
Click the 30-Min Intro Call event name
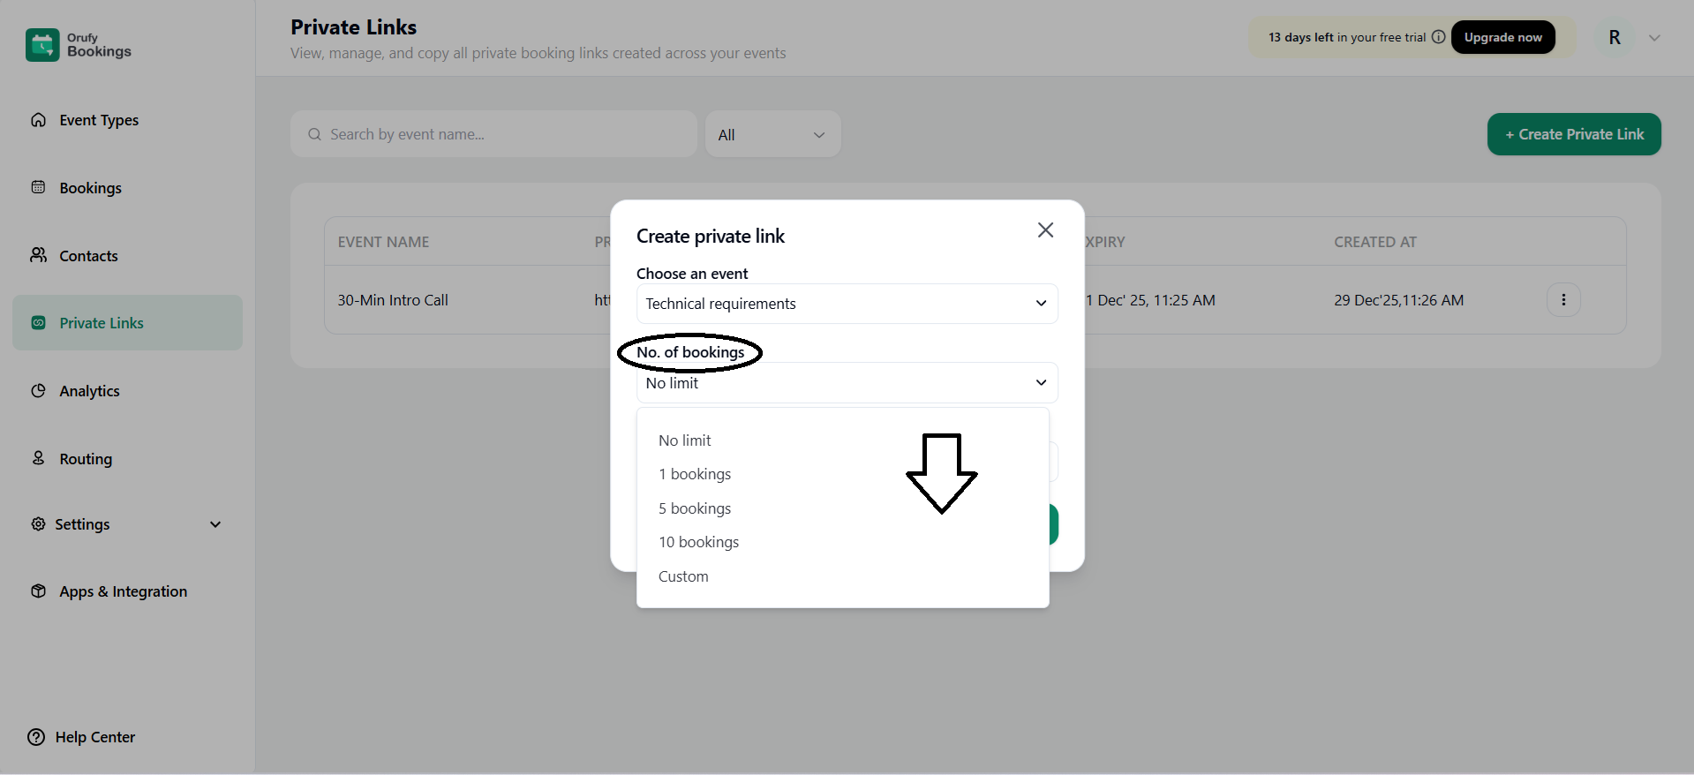[393, 300]
